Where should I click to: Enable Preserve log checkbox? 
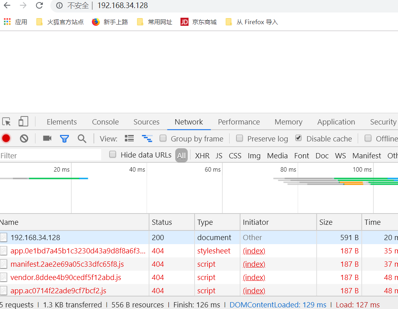click(239, 138)
